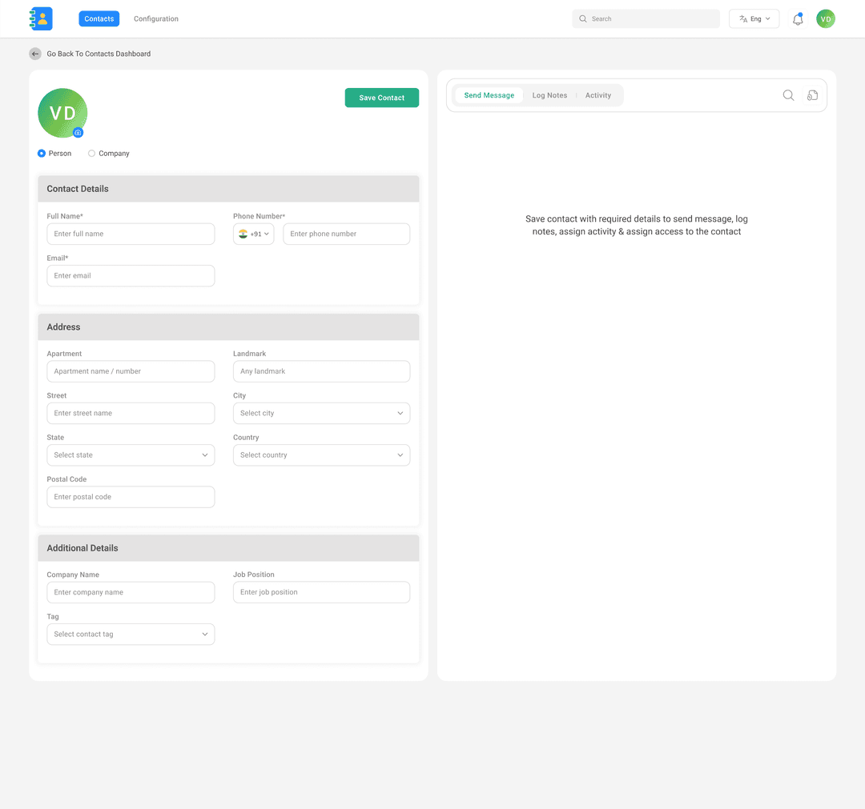Click the back arrow icon

pyautogui.click(x=35, y=54)
